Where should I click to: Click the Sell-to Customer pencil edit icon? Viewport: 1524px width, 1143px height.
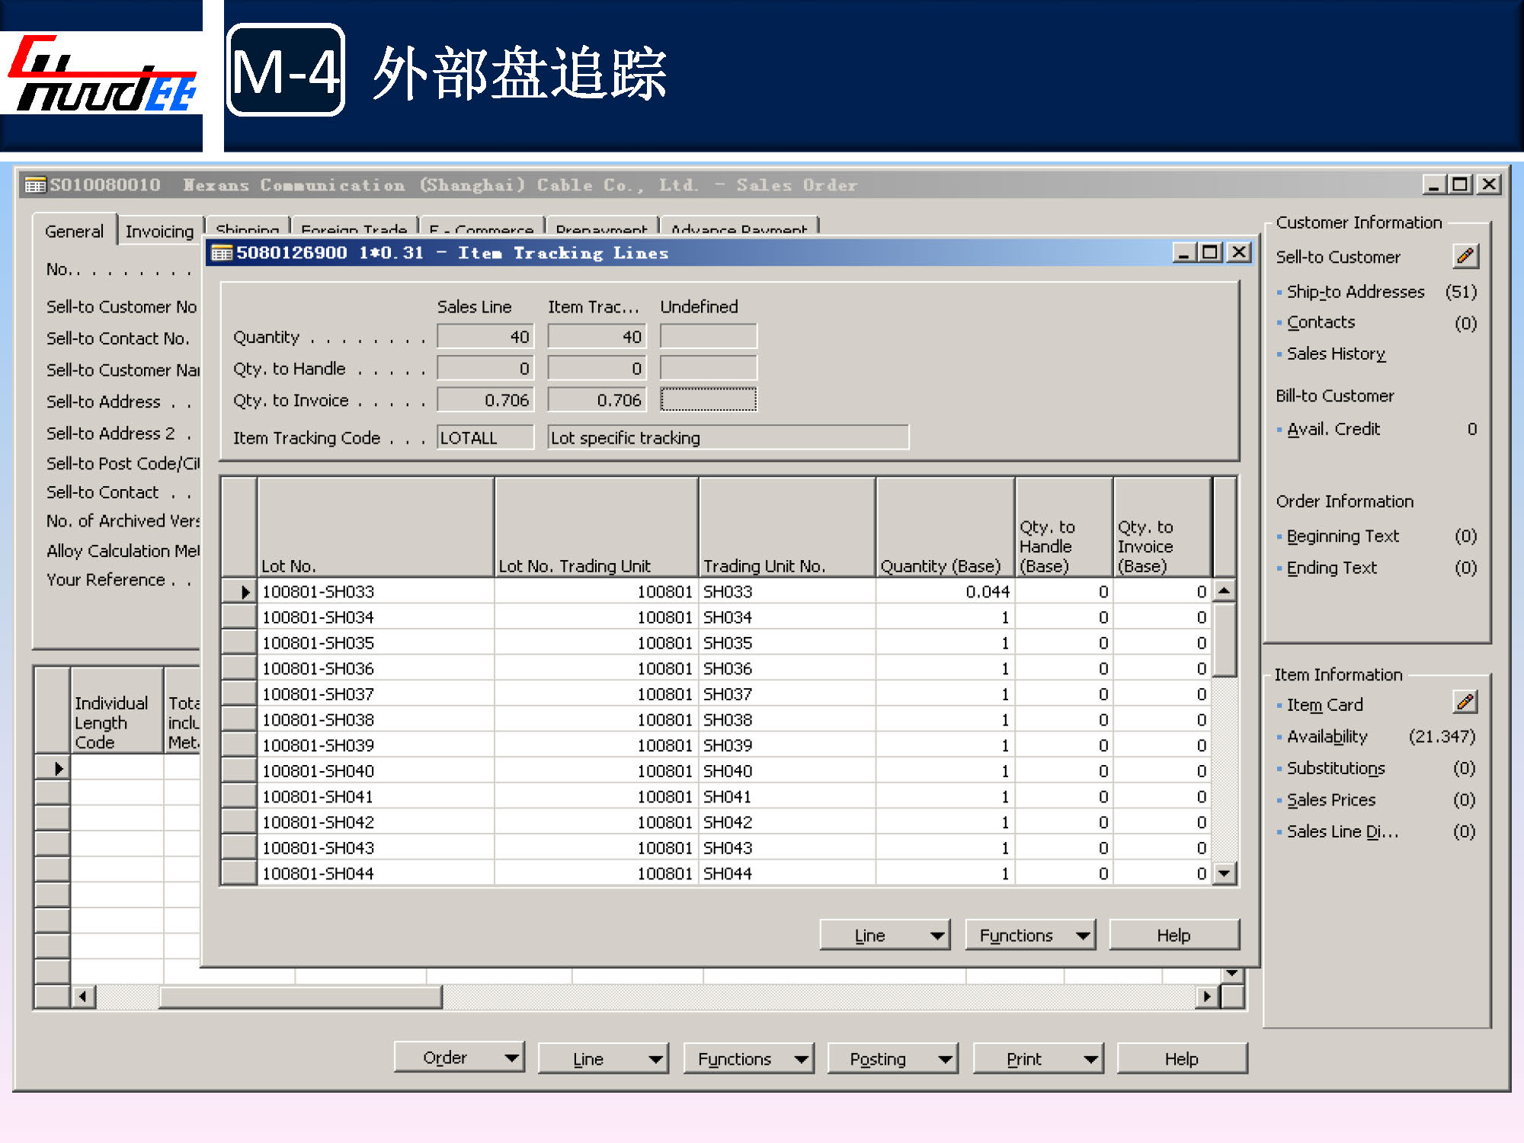[1465, 256]
